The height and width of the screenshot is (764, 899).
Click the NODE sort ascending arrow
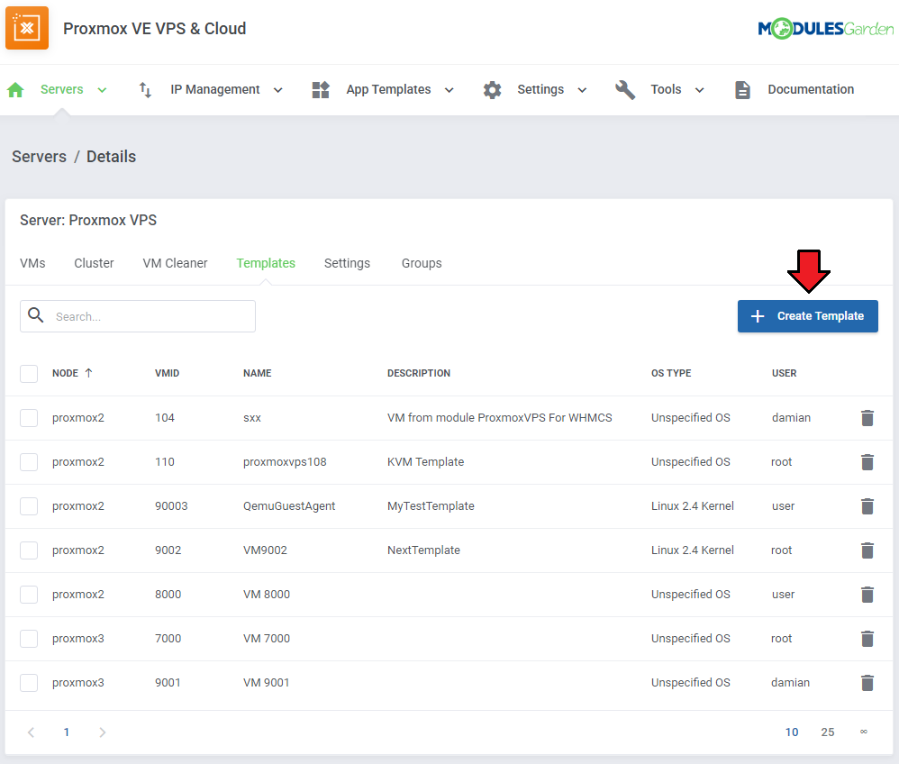[89, 373]
